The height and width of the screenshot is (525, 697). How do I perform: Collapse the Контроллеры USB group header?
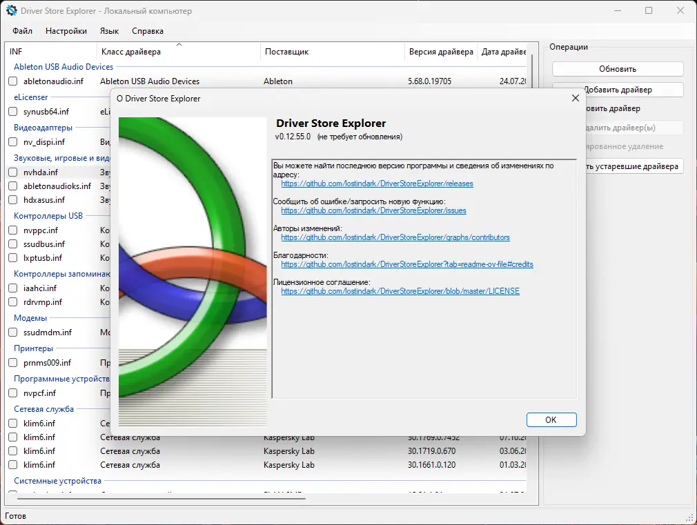tap(48, 216)
